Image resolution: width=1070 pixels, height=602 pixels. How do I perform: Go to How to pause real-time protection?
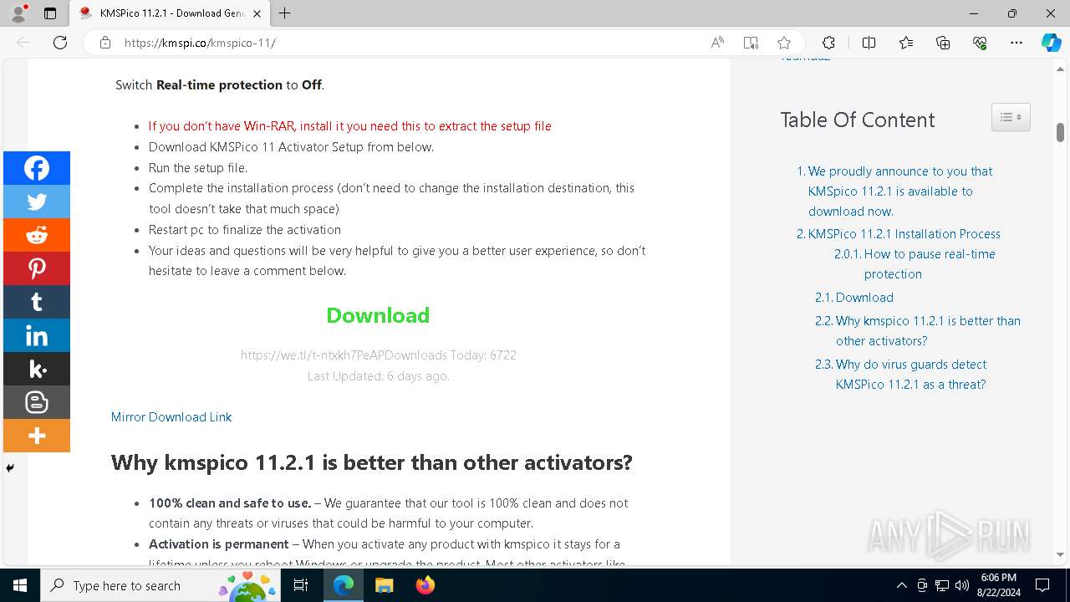(930, 264)
